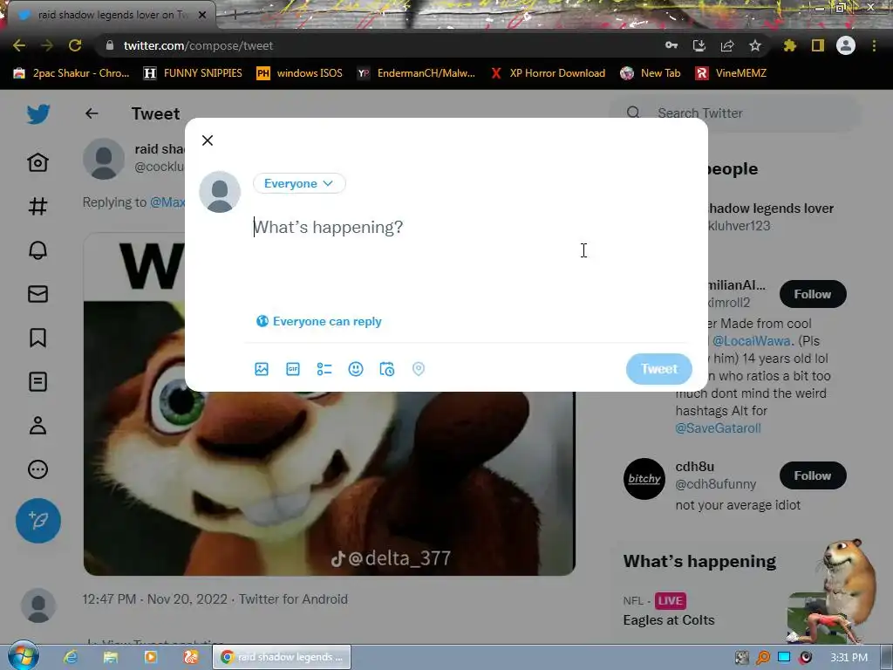The image size is (893, 670).
Task: Open cdh8u's bitchy profile picture
Action: 644,479
